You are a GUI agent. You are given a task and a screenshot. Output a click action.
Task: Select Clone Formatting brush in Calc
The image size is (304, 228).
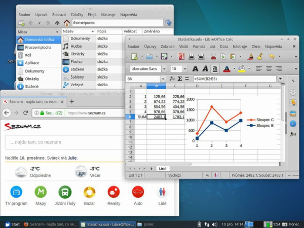pyautogui.click(x=250, y=56)
